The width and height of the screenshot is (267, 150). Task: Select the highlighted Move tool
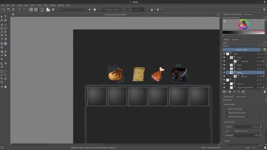(5, 43)
